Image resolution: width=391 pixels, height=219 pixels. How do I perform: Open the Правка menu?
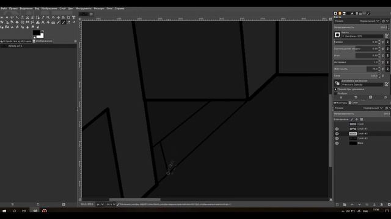13,9
